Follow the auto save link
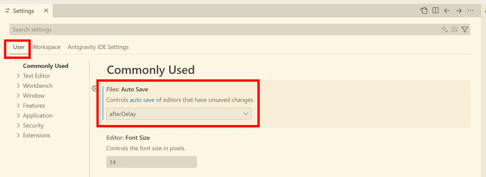 [142, 100]
